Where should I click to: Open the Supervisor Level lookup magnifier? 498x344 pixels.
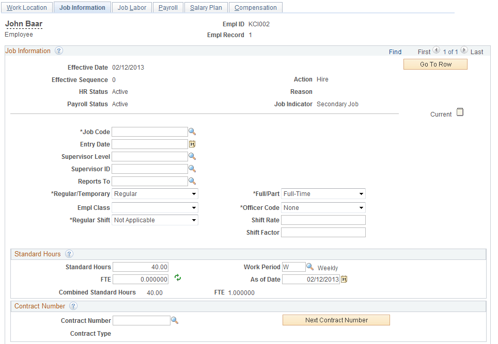click(192, 156)
